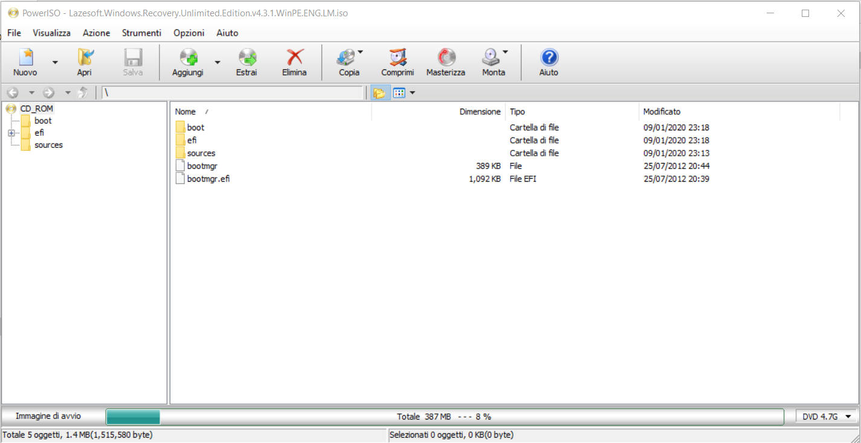Click the 25/07/2012 20:44 date cell
The image size is (861, 443).
pos(676,166)
